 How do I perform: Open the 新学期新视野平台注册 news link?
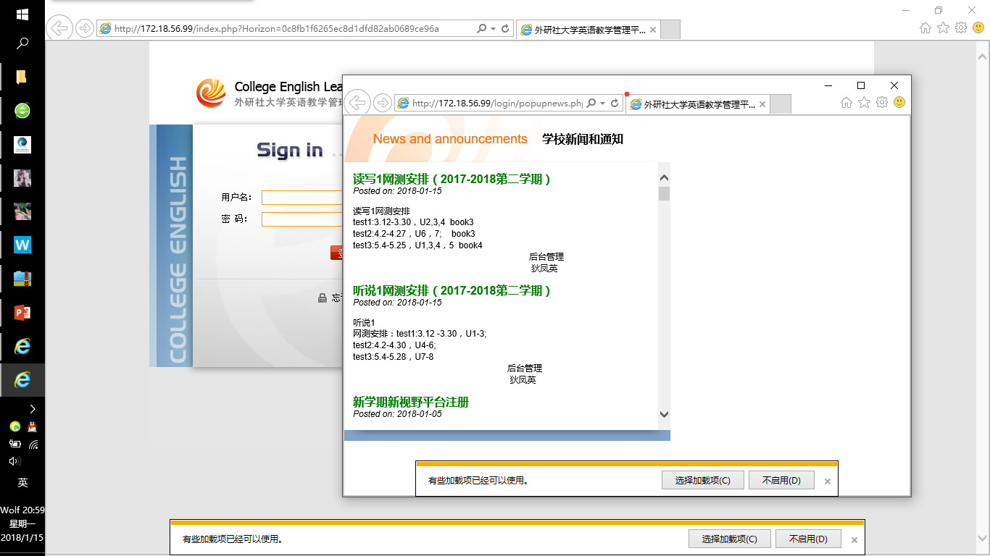(x=411, y=402)
